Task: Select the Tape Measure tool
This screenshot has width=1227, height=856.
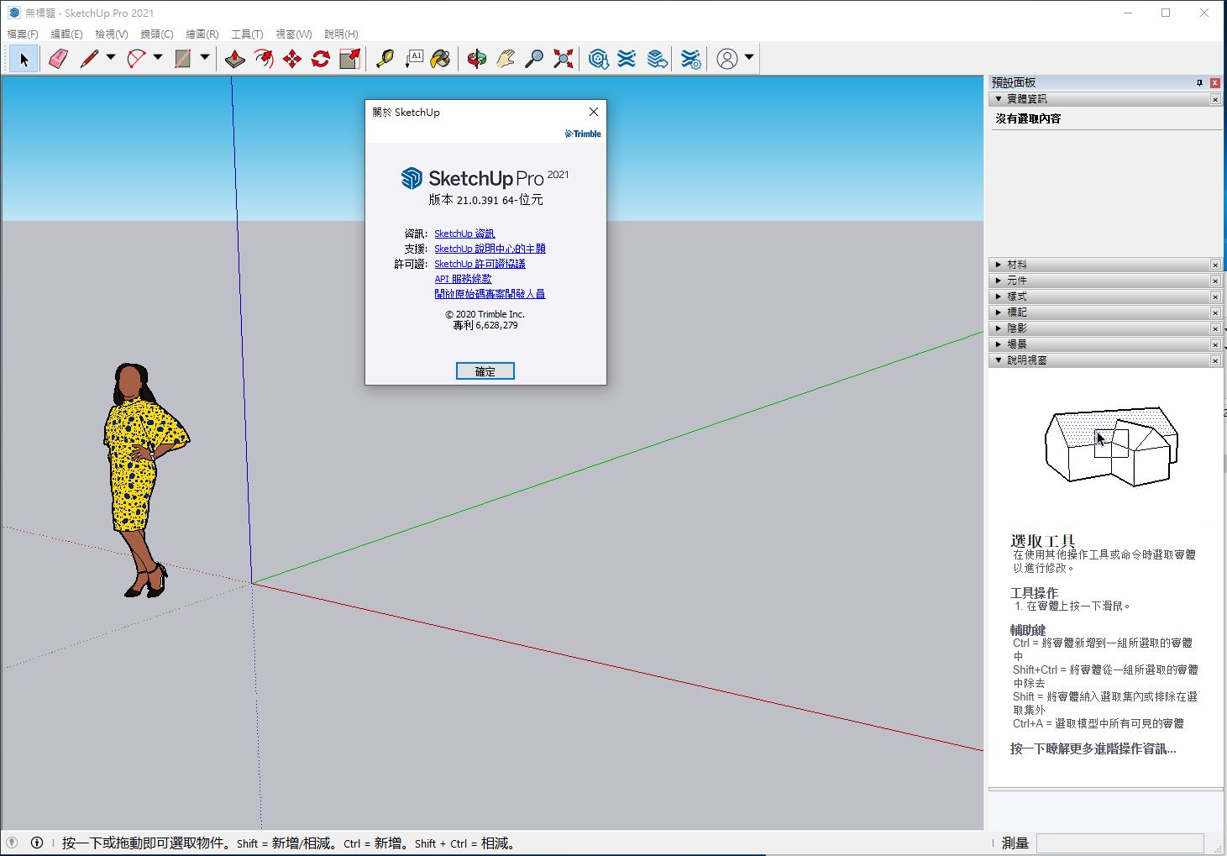Action: [385, 59]
